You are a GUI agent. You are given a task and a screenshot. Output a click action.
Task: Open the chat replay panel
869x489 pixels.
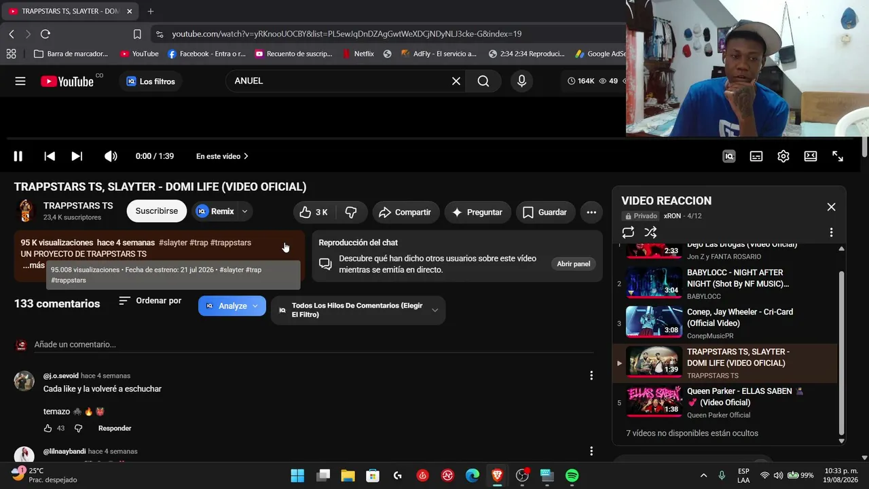[x=574, y=264]
